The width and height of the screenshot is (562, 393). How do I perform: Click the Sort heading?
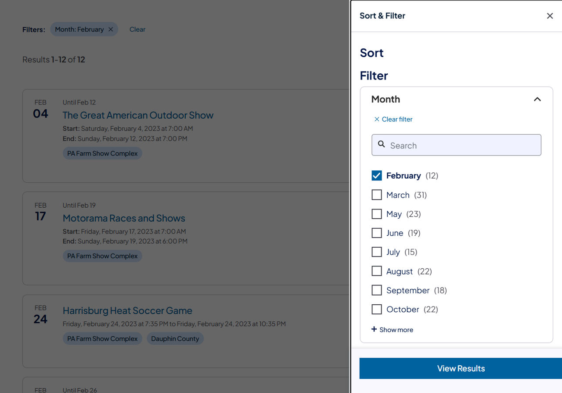371,53
